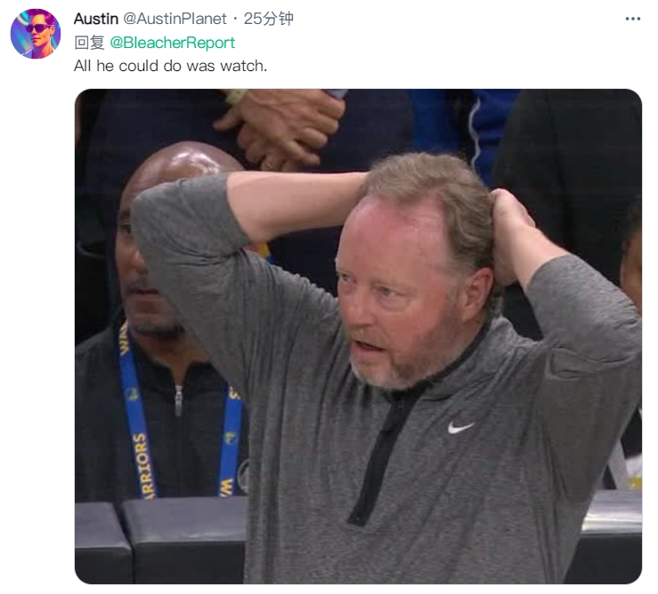Click the wristwatch at the photo's top
Viewport: 658px width, 594px height.
click(x=237, y=96)
